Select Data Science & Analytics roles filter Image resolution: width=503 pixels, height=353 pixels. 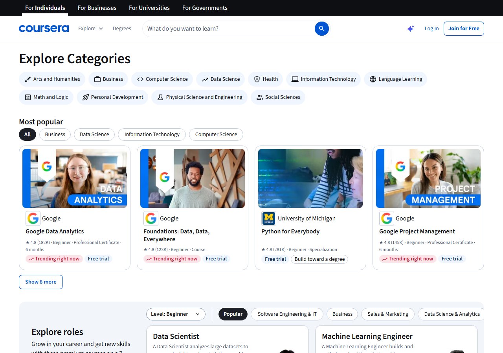pyautogui.click(x=452, y=314)
